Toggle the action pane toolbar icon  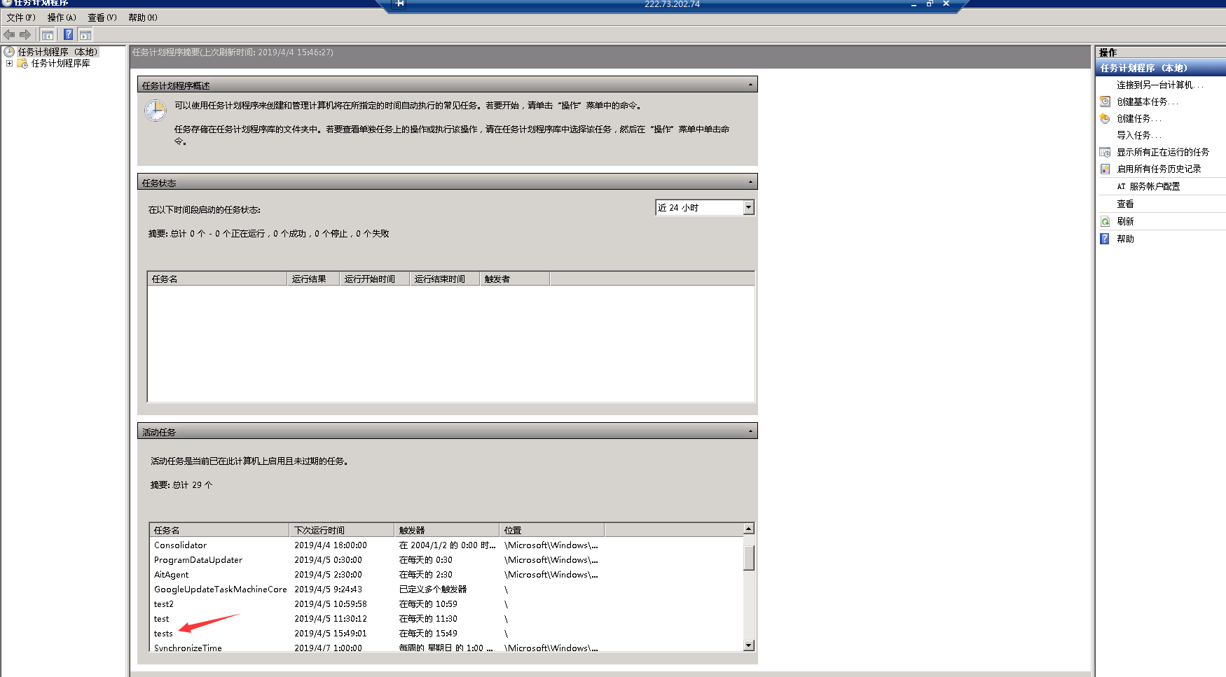[x=85, y=34]
